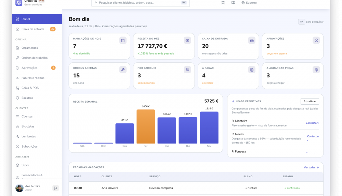The width and height of the screenshot is (342, 196).
Task: Click the money icon on Receita do mês card
Action: [x=187, y=41]
